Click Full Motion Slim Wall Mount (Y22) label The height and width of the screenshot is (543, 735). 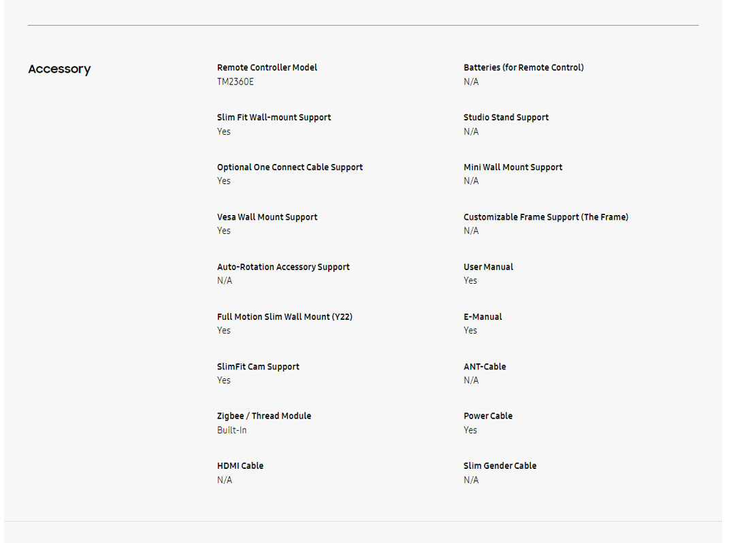[x=284, y=316]
